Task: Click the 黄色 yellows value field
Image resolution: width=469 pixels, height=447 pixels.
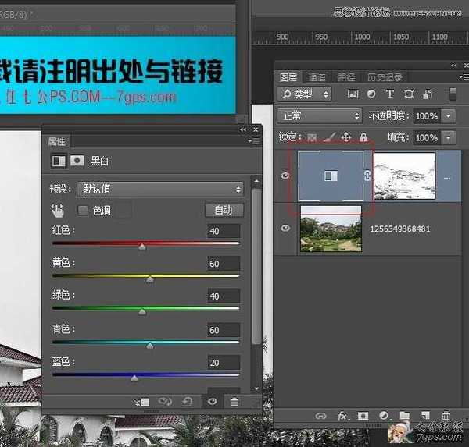Action: pyautogui.click(x=223, y=264)
